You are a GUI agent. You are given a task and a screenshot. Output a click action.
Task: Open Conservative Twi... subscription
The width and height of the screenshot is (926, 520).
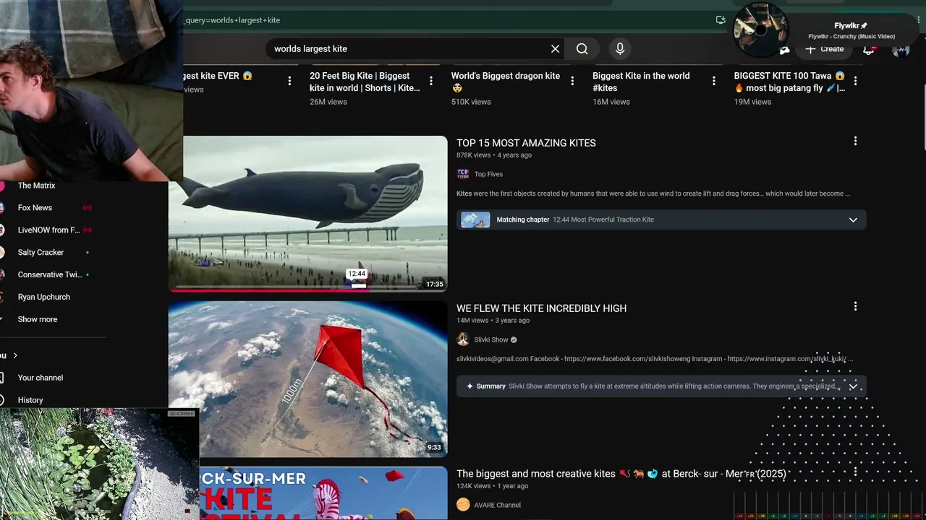click(x=50, y=275)
